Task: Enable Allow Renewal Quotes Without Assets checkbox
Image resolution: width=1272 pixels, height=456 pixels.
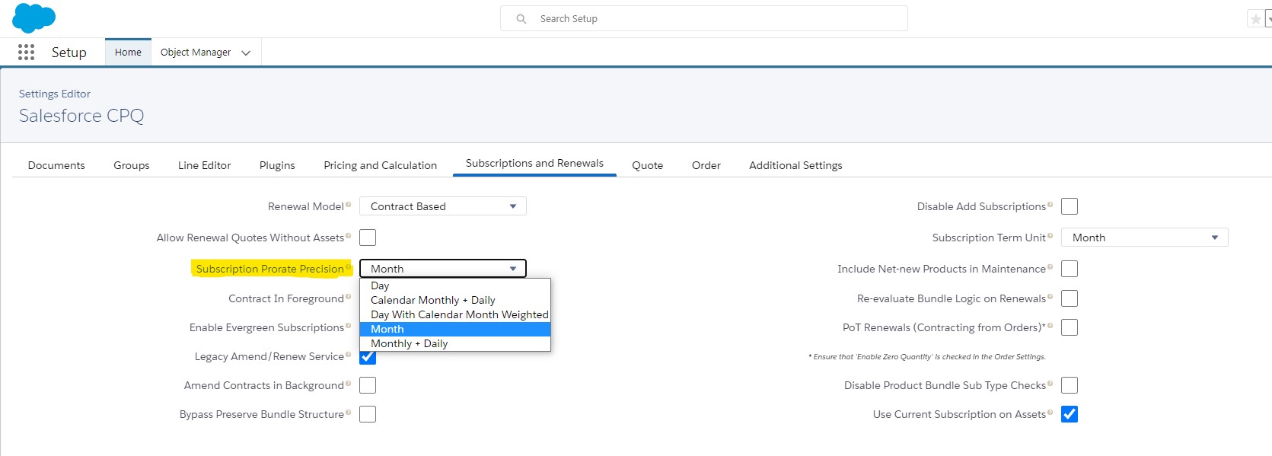Action: [x=368, y=238]
